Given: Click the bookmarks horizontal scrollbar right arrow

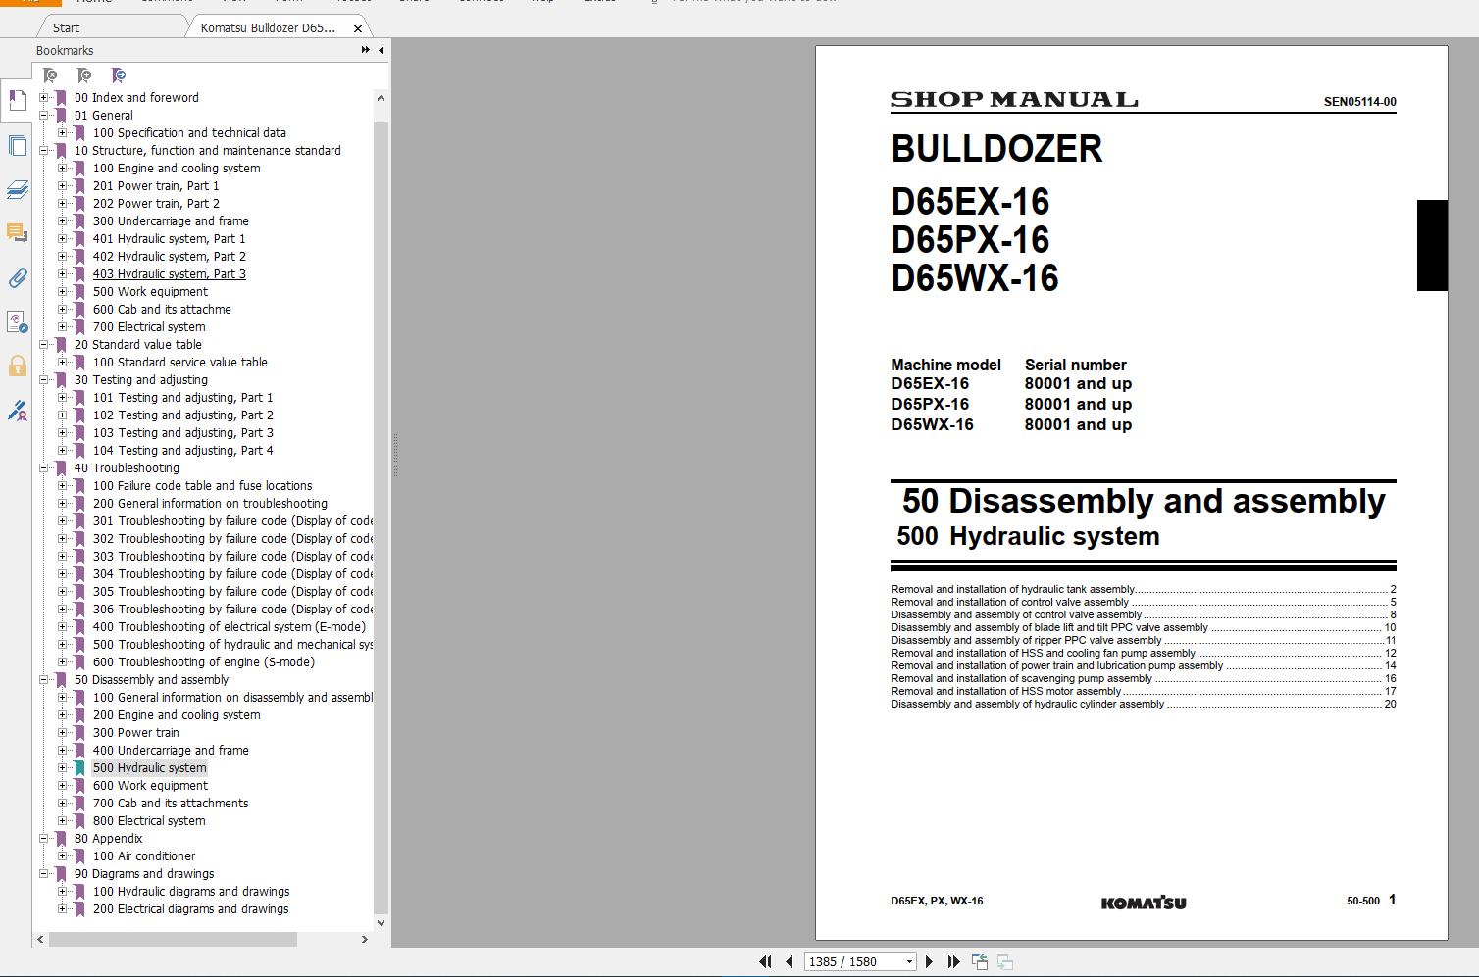Looking at the screenshot, I should pos(364,939).
